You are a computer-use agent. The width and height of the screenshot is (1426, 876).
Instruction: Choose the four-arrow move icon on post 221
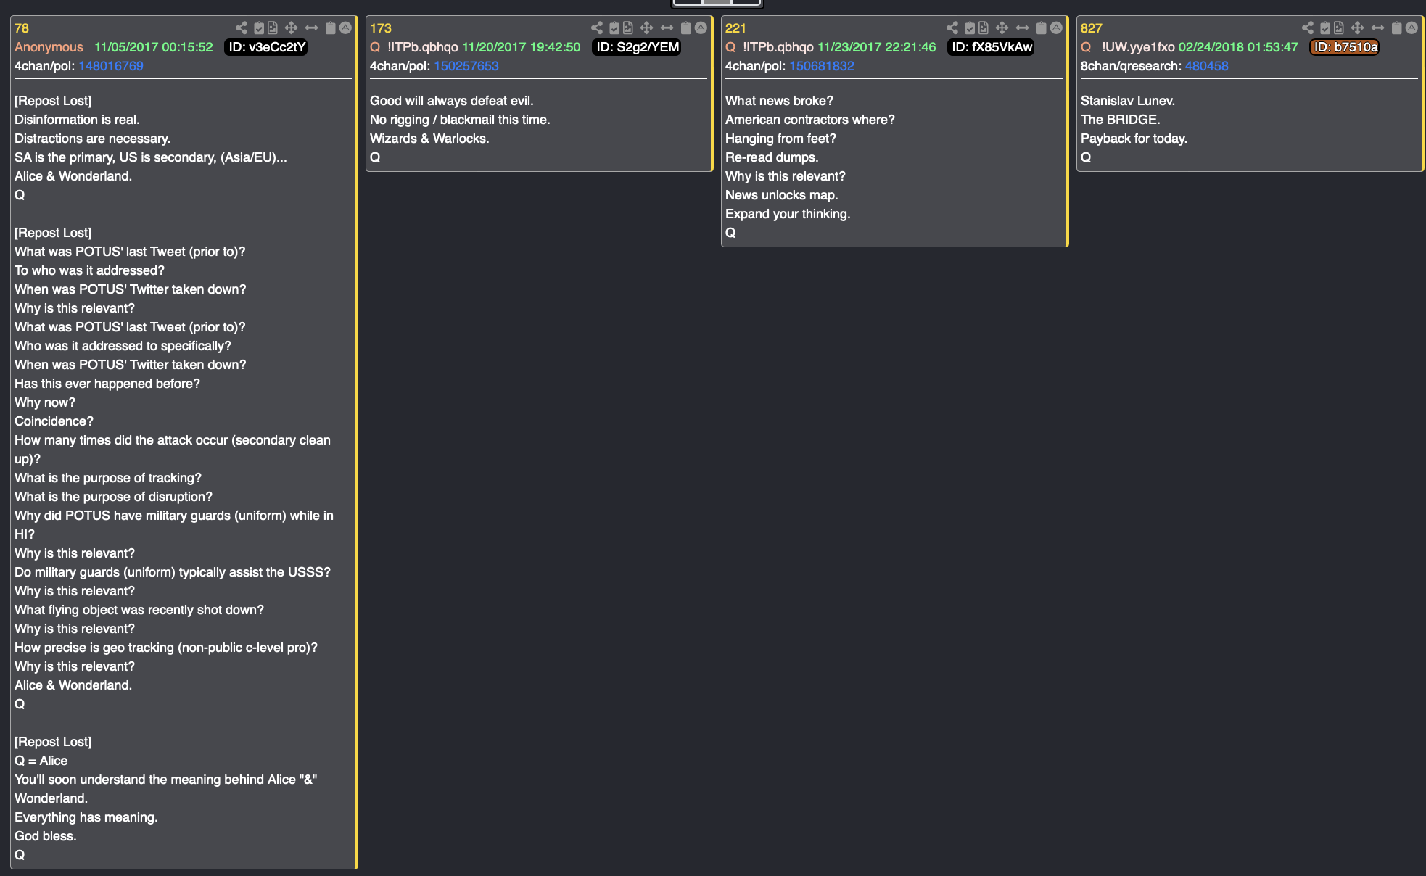[1002, 28]
